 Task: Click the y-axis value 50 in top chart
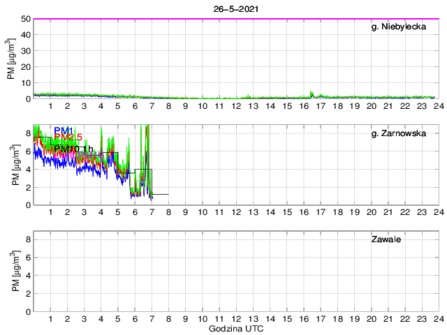[26, 19]
